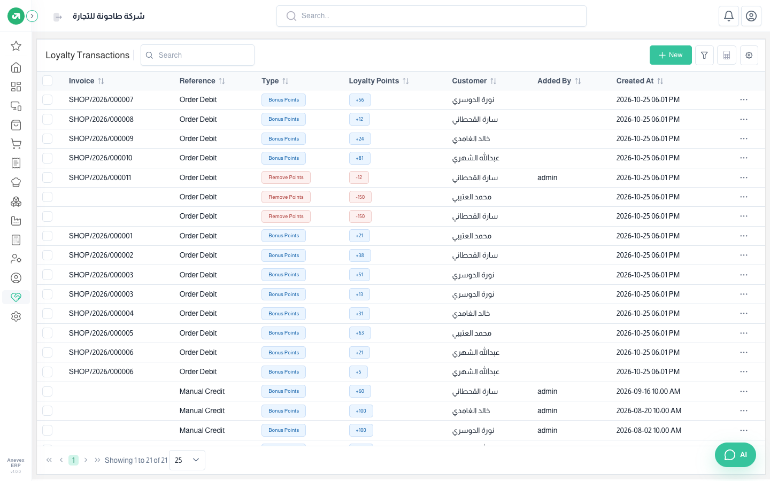Open the rows-per-page dropdown showing 25

pos(187,460)
